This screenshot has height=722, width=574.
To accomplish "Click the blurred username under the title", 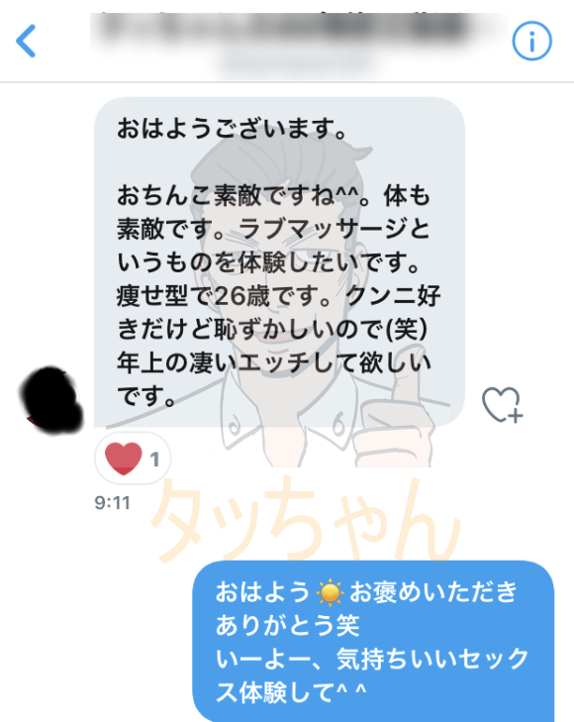I will point(294,62).
